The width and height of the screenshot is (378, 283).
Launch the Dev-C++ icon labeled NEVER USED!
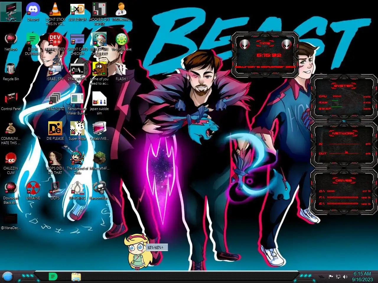[x=55, y=42]
